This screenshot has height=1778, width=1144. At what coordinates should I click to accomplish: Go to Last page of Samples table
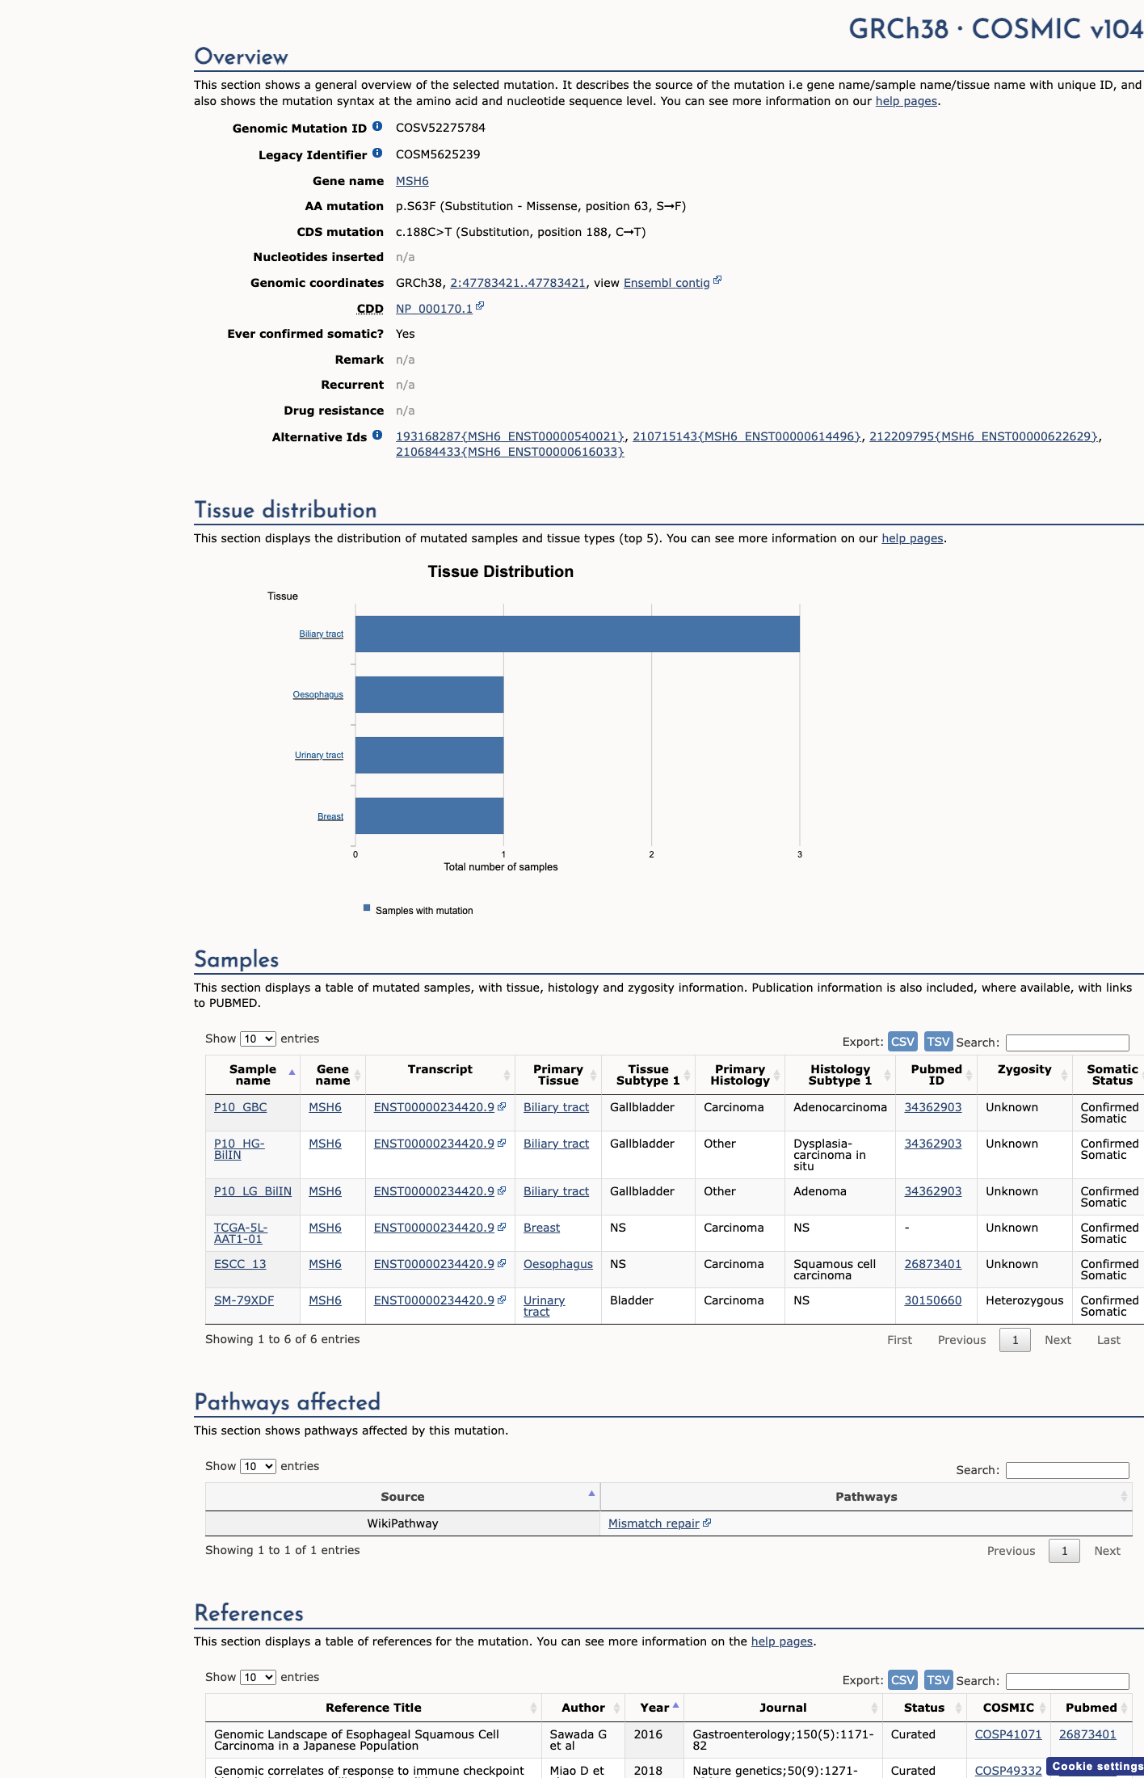[x=1108, y=1340]
